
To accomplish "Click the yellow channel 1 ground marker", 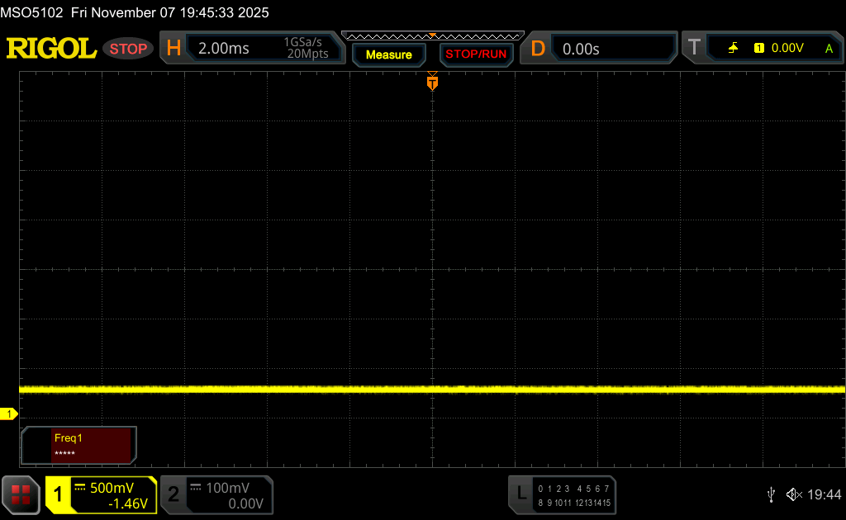I will [x=10, y=414].
